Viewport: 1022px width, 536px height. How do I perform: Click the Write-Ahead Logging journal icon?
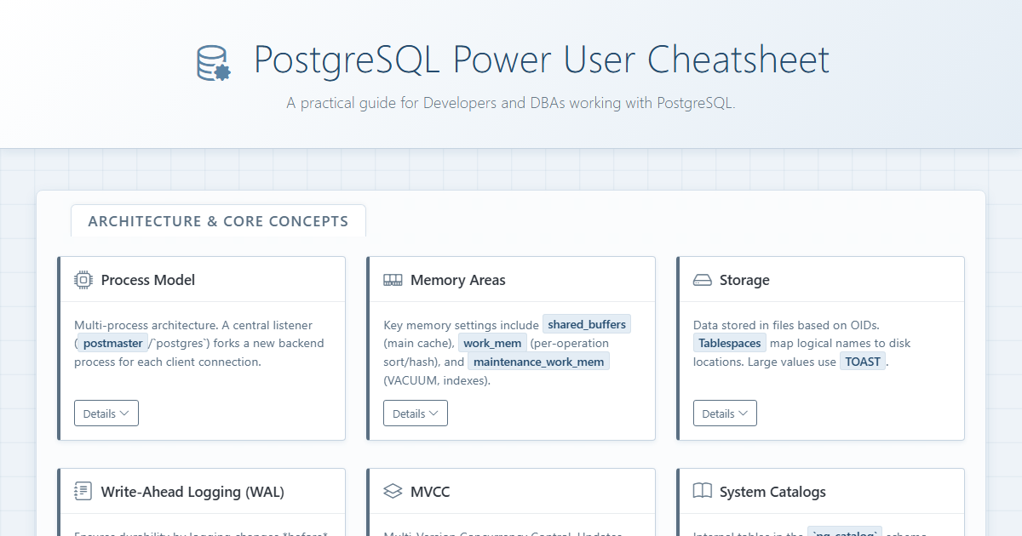83,492
